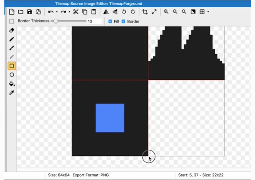Open the redo history dropdown arrow
The height and width of the screenshot is (180, 255).
tap(69, 12)
